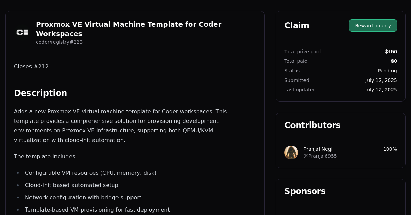Image resolution: width=411 pixels, height=215 pixels.
Task: Select the Submitted date July 12, 2025
Action: 381,80
